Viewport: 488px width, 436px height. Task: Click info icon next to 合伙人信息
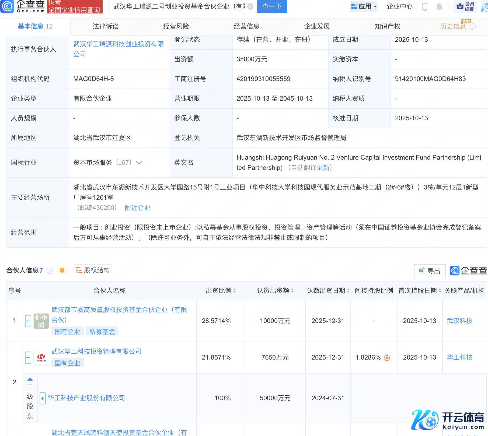[x=50, y=271]
